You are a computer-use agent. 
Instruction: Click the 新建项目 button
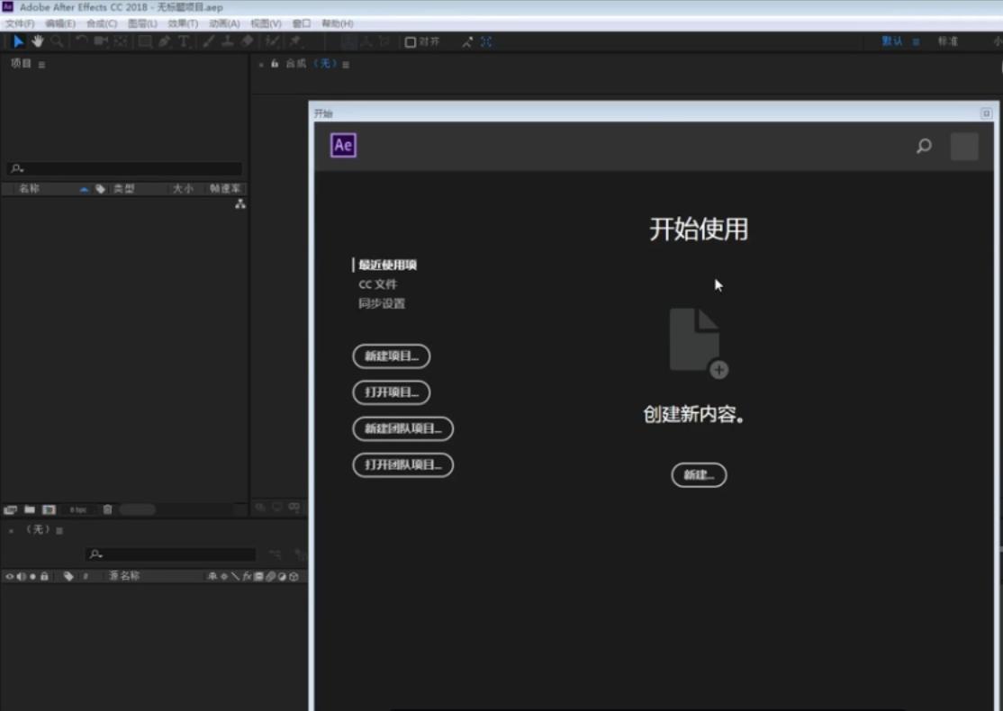391,356
